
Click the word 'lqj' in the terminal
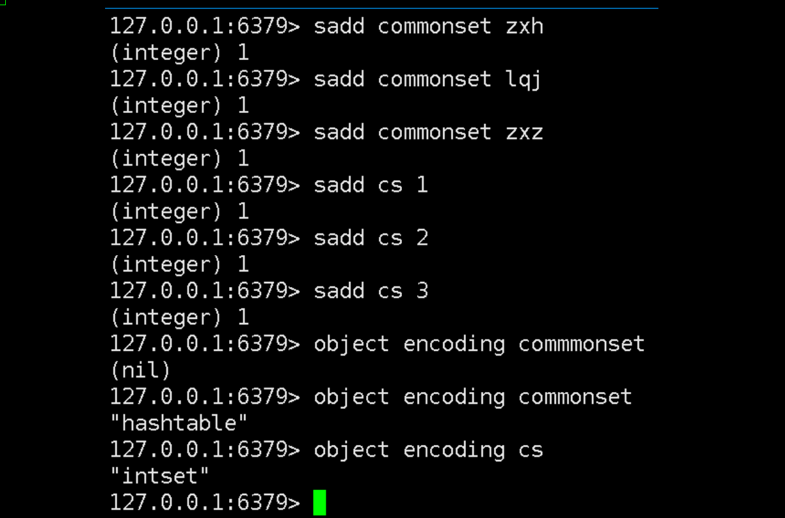point(523,80)
